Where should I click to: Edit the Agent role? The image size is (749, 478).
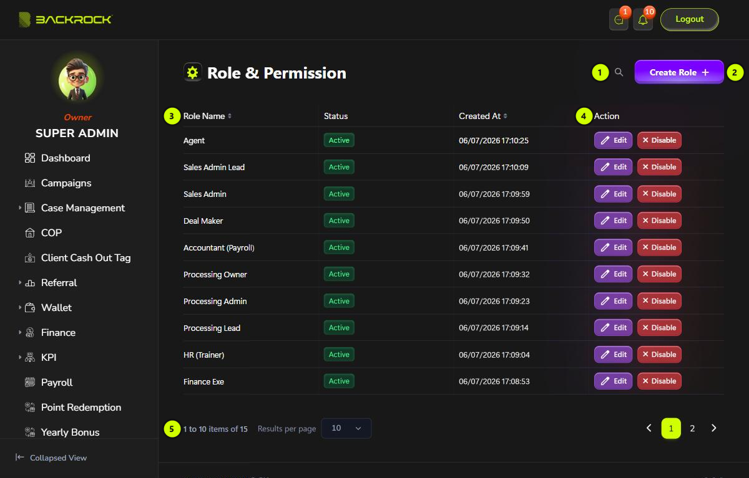pos(614,140)
